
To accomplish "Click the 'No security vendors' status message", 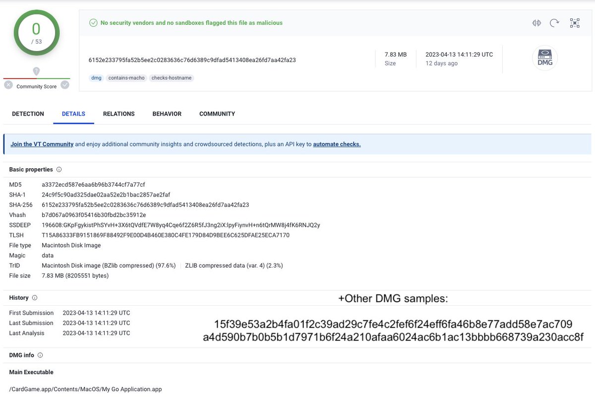I will (x=191, y=23).
